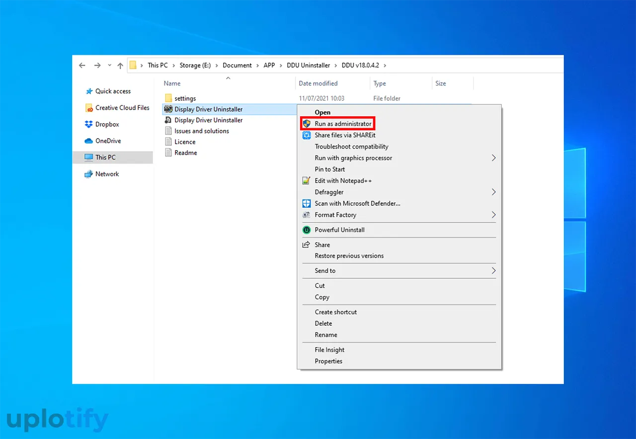The width and height of the screenshot is (636, 439).
Task: Click the Dropbox logo icon
Action: [x=89, y=124]
